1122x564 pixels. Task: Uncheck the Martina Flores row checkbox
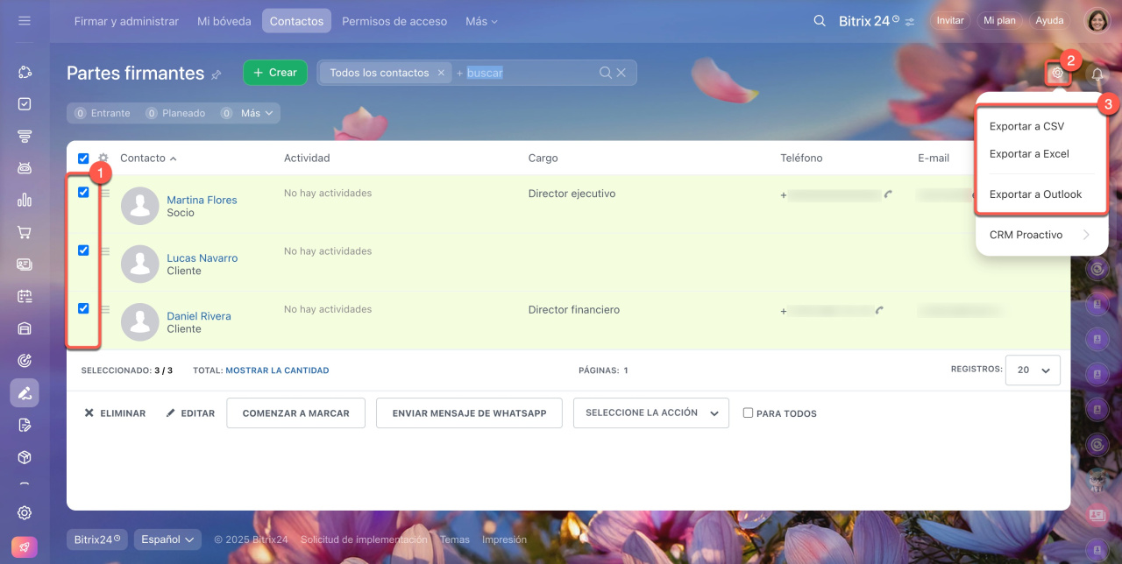tap(83, 193)
